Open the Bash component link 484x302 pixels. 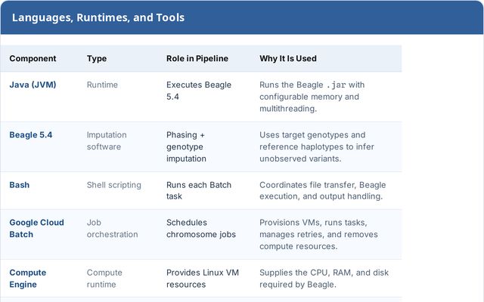20,185
